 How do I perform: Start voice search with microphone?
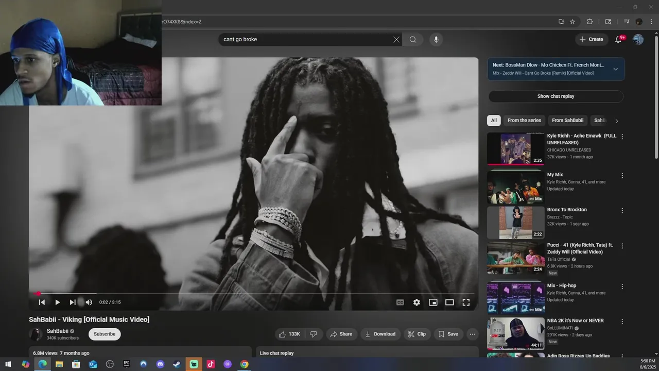[x=436, y=40]
